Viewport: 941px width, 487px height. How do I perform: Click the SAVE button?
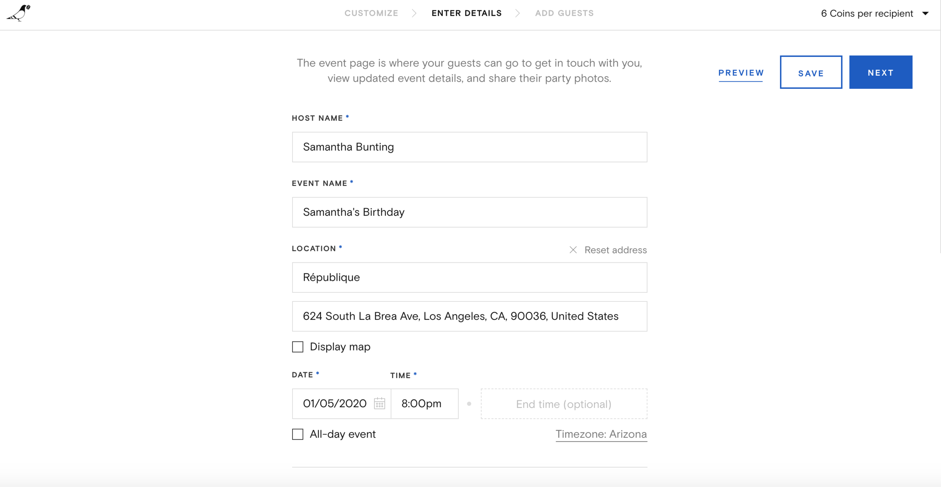point(811,72)
